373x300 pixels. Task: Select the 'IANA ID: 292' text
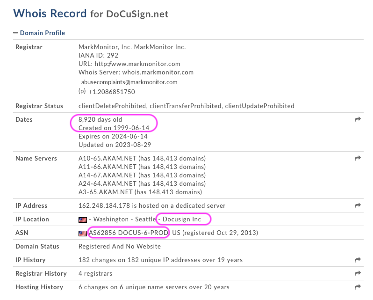click(98, 56)
